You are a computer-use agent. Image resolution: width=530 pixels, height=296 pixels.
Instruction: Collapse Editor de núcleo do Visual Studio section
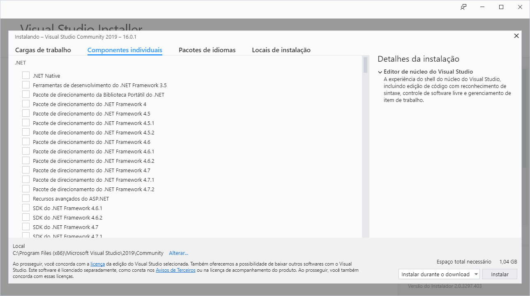[380, 72]
